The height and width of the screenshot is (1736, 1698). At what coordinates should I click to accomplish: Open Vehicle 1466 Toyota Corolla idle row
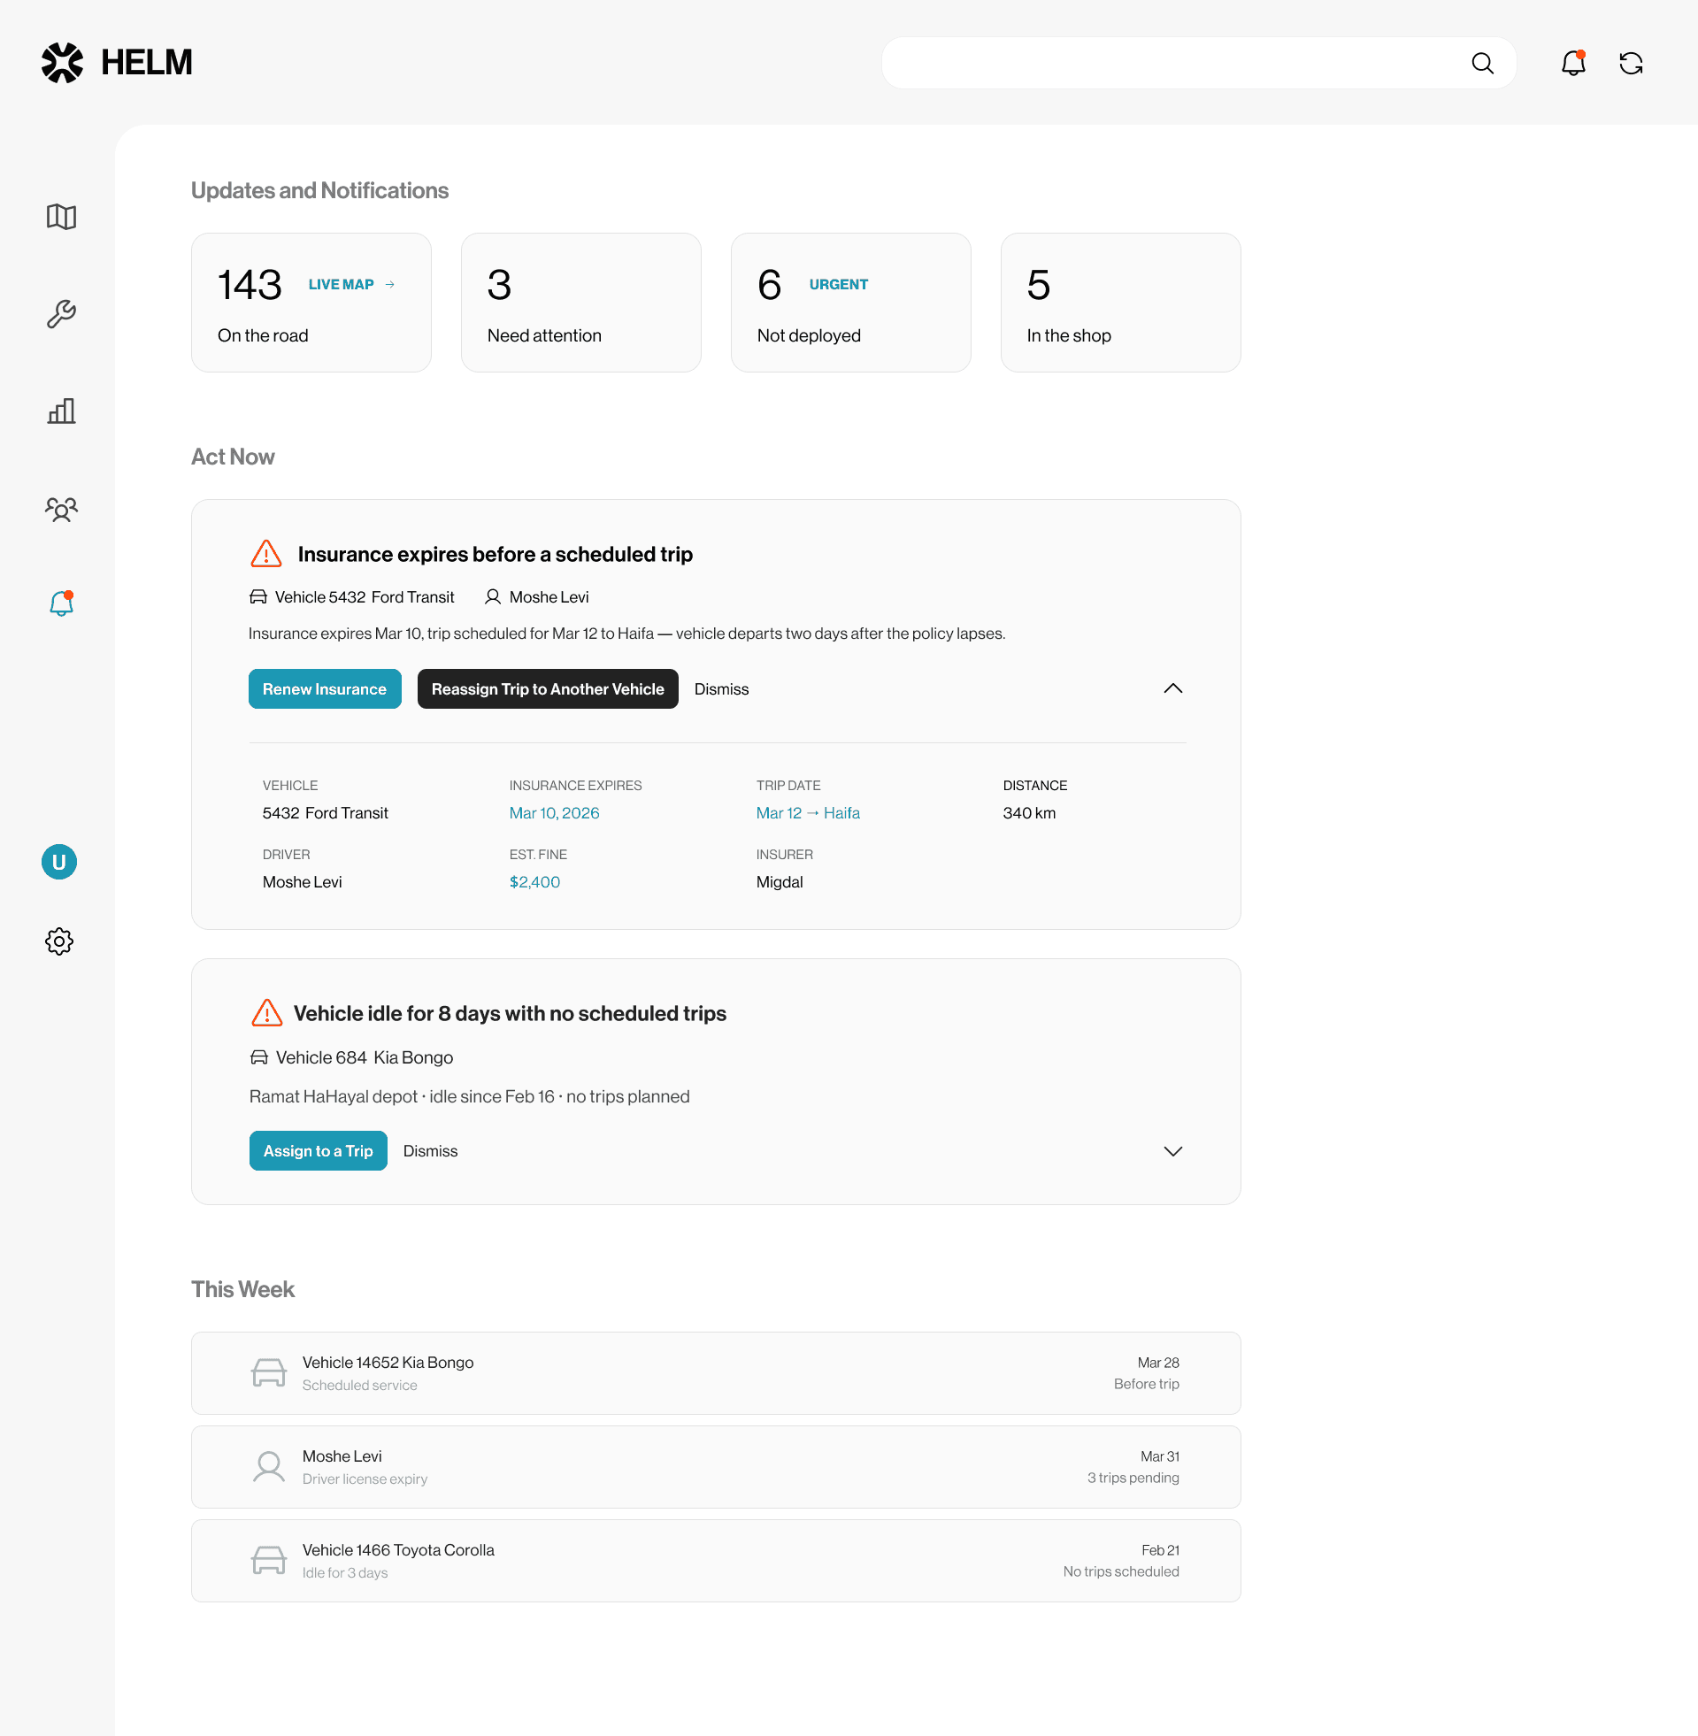click(x=716, y=1560)
